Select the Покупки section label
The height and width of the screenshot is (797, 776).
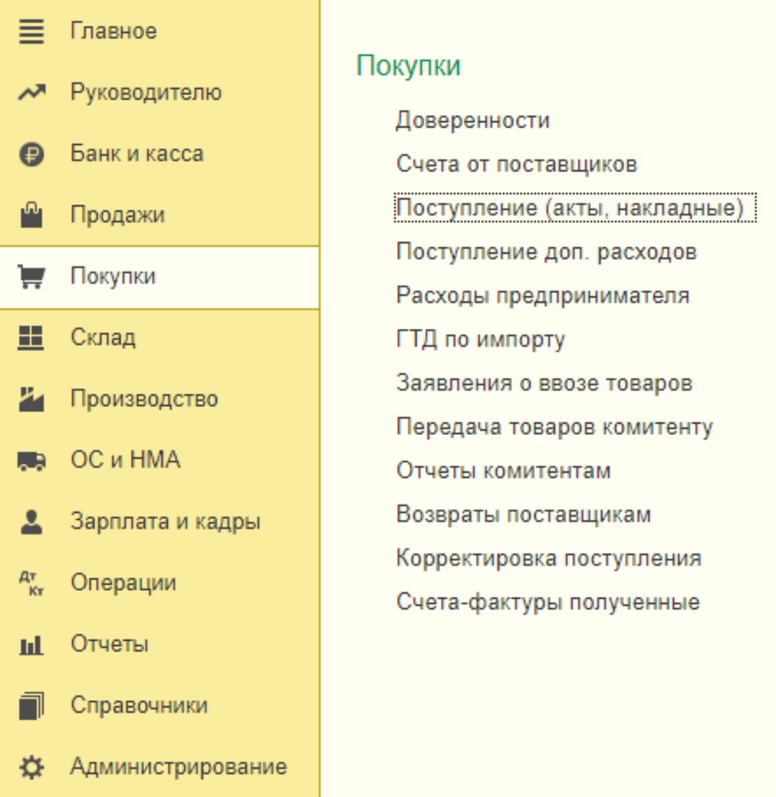pyautogui.click(x=113, y=277)
